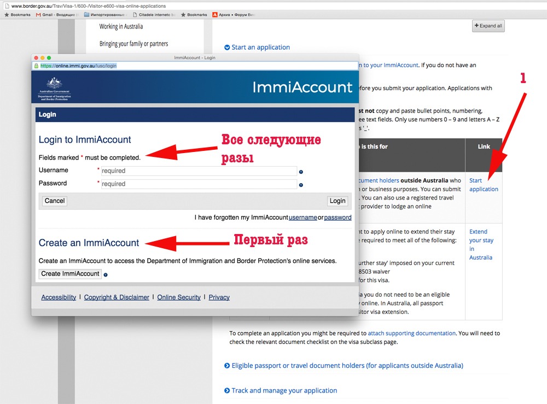Focus the Username input field

click(198, 171)
